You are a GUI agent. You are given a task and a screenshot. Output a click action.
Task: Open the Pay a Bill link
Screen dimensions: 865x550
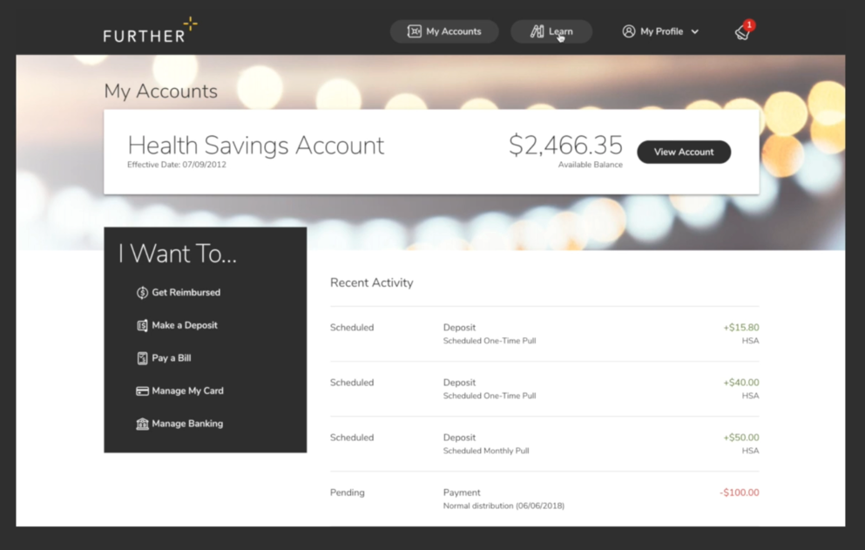[172, 358]
